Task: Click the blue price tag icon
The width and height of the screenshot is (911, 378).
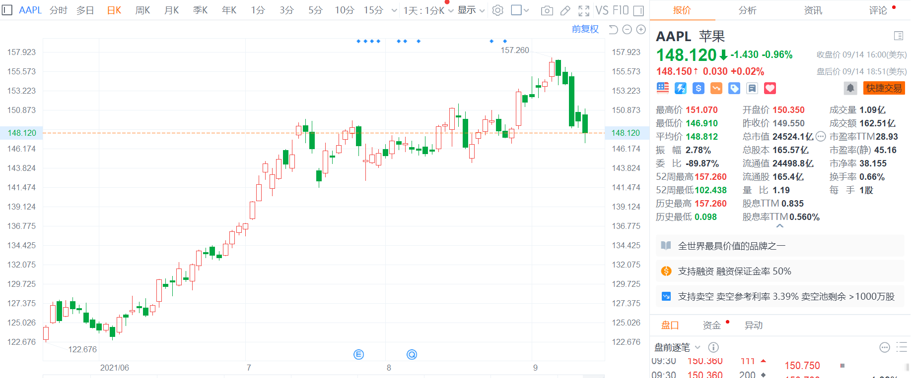Action: (734, 88)
